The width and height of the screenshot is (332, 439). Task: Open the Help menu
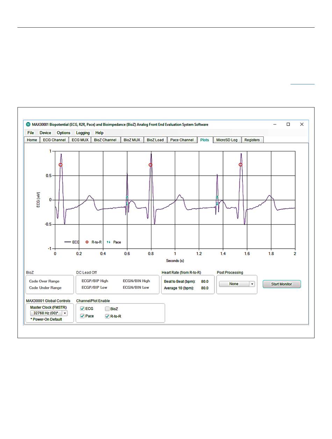100,133
